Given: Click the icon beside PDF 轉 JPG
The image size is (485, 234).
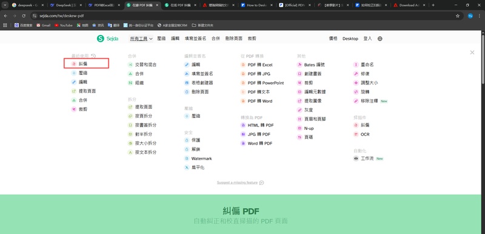Looking at the screenshot, I should pos(243,74).
